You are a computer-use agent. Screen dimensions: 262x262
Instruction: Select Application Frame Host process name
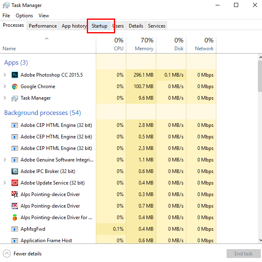tap(46, 241)
